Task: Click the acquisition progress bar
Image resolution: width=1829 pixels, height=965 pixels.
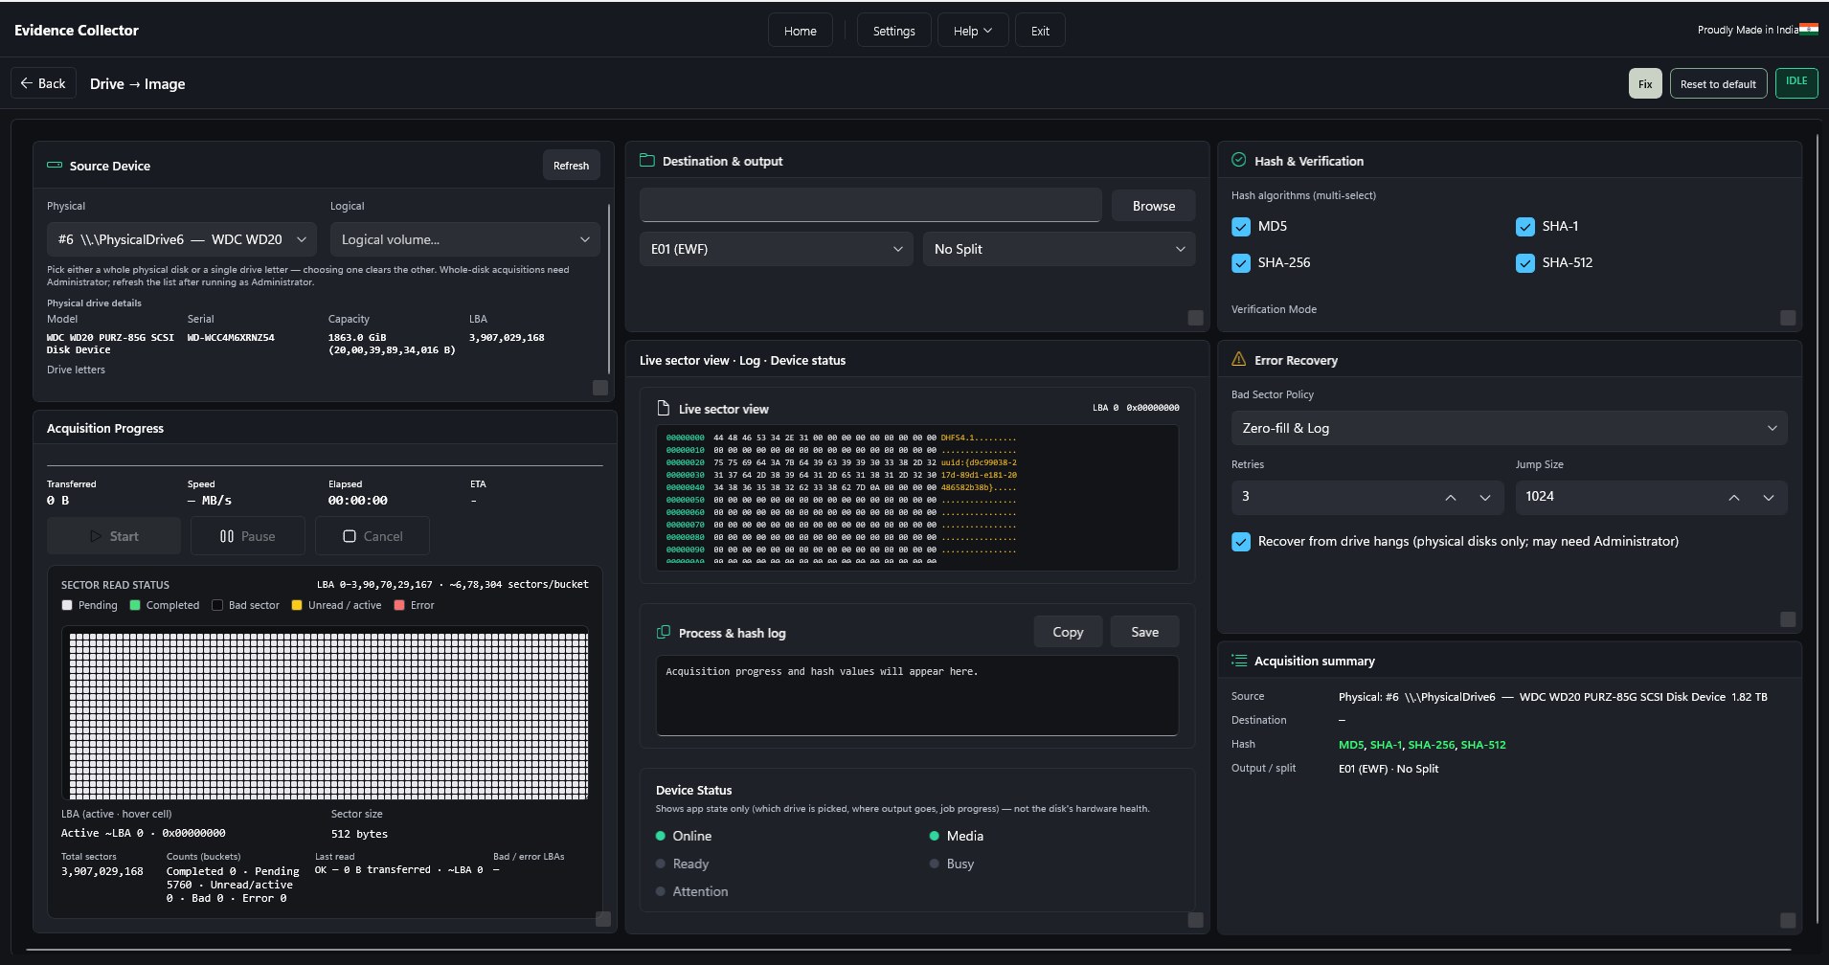Action: [325, 465]
